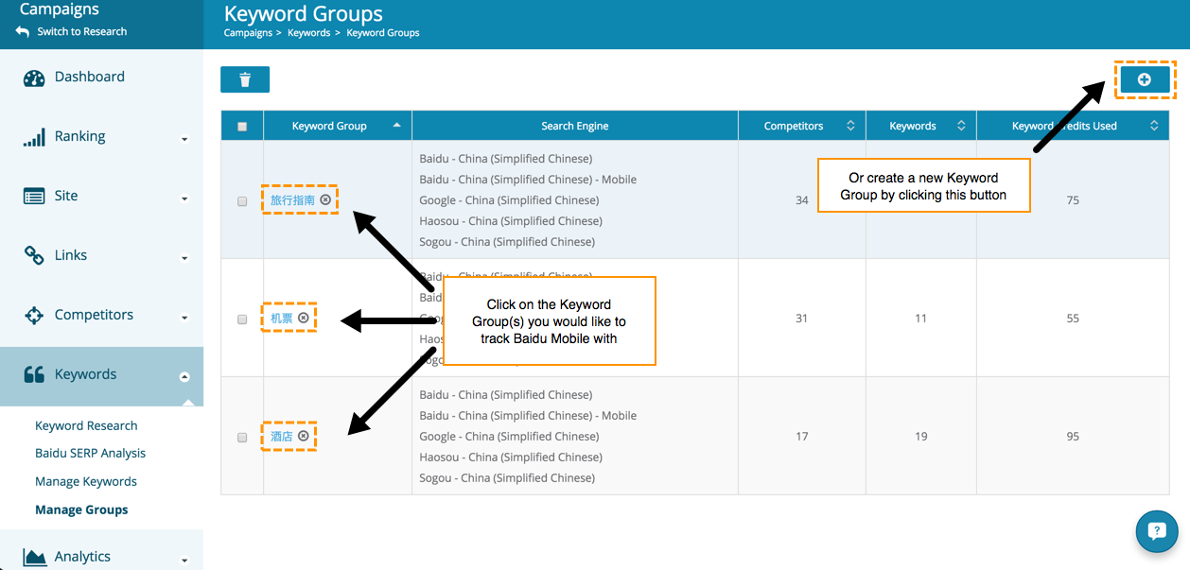Open the help chat question mark bubble
Image resolution: width=1190 pixels, height=570 pixels.
[1156, 531]
